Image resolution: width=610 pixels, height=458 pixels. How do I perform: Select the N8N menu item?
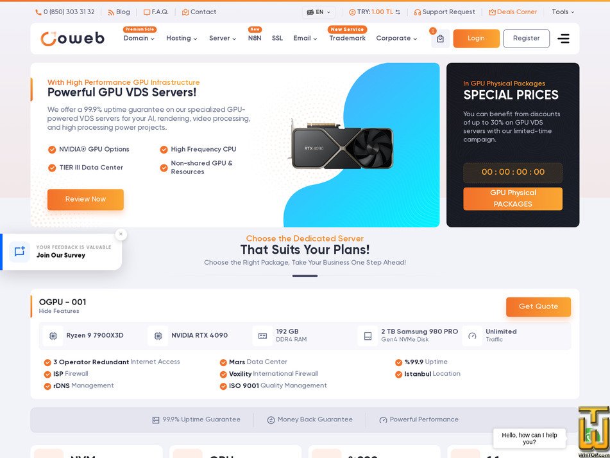pos(255,38)
